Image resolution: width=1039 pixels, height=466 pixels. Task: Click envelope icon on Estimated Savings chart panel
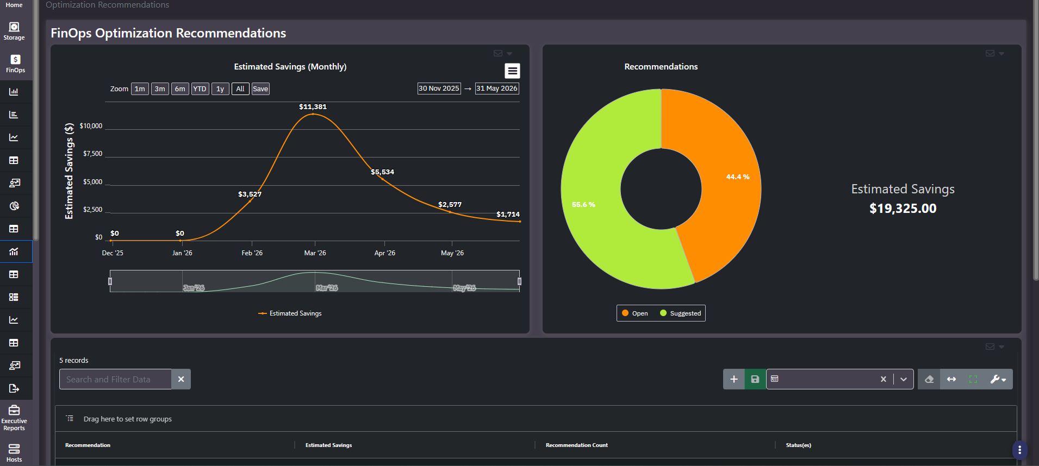(498, 53)
